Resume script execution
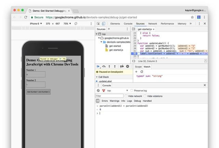This screenshot has width=219, height=148. [98, 66]
